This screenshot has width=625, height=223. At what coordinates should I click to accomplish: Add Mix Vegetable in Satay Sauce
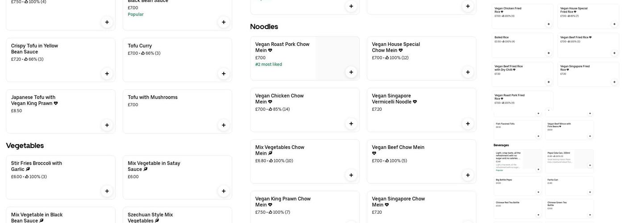(x=224, y=191)
